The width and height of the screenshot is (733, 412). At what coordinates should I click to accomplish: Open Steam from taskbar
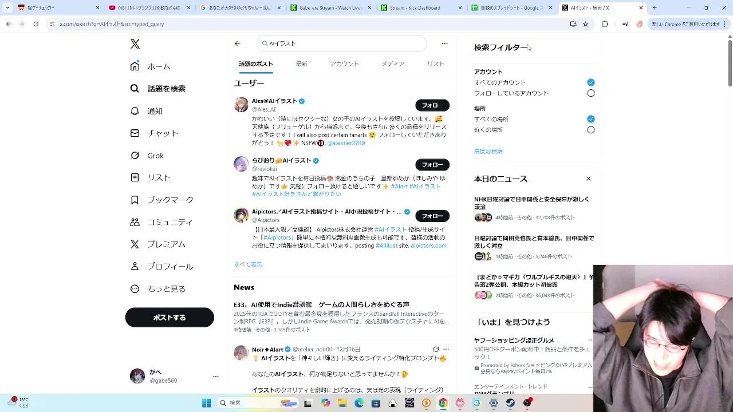click(x=510, y=403)
